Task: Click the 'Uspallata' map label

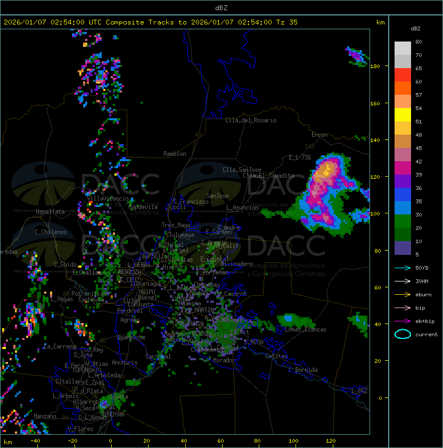Action: coord(50,212)
